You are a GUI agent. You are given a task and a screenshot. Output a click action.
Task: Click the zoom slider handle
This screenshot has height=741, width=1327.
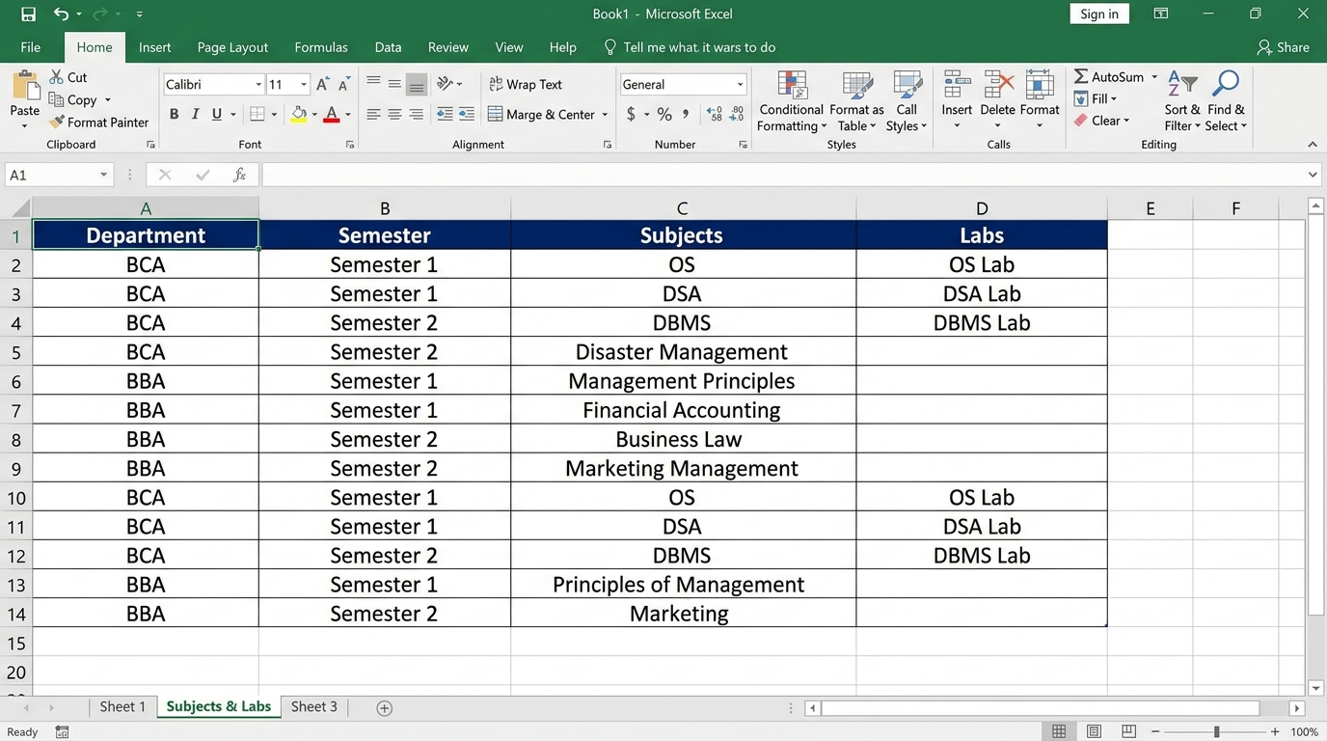pos(1216,731)
